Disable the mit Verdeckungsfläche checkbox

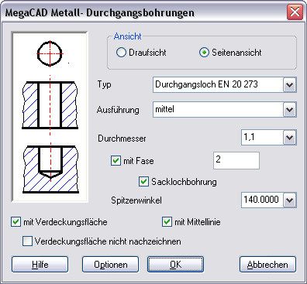pyautogui.click(x=16, y=222)
